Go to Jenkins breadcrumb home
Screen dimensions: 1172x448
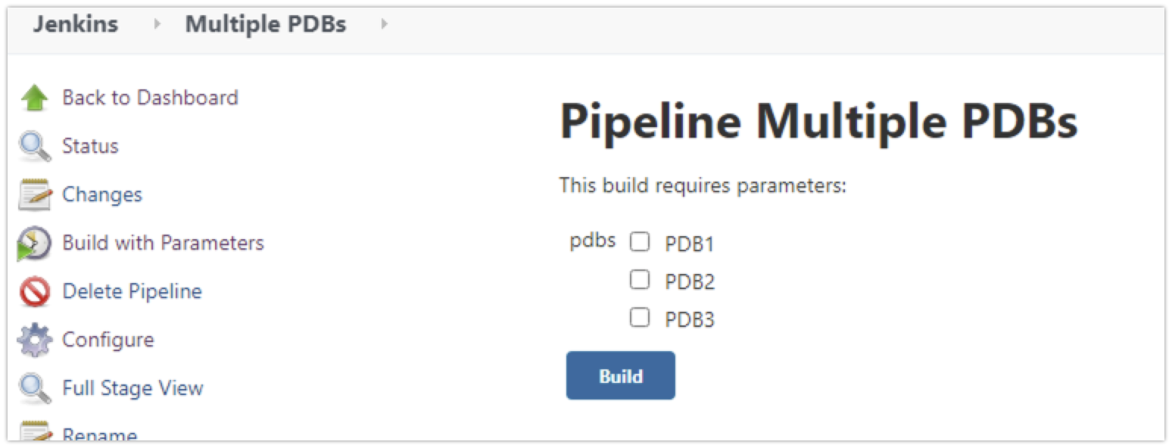tap(75, 24)
